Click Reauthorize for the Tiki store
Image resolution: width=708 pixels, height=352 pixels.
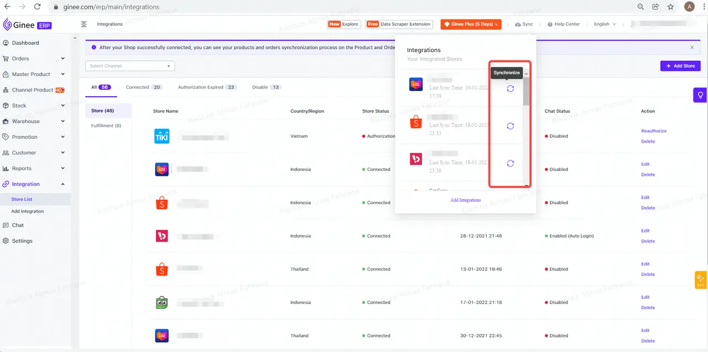click(x=654, y=131)
